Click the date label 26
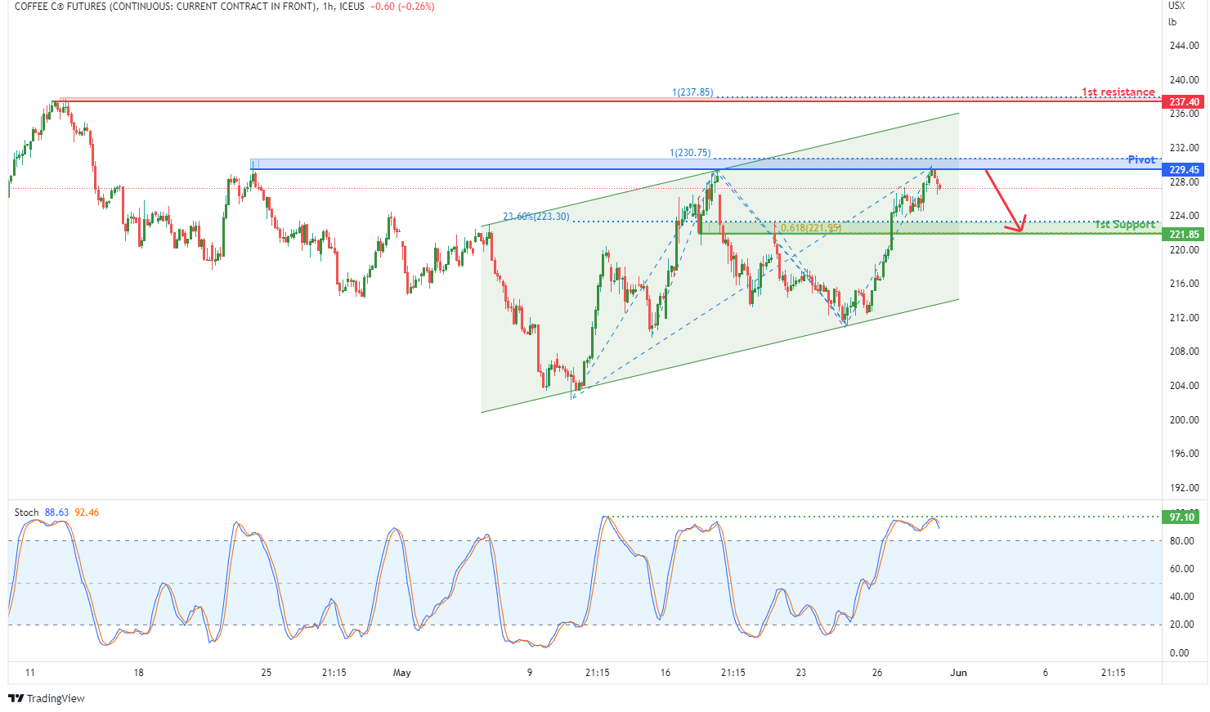Viewport: 1210px width, 712px height. coord(877,673)
